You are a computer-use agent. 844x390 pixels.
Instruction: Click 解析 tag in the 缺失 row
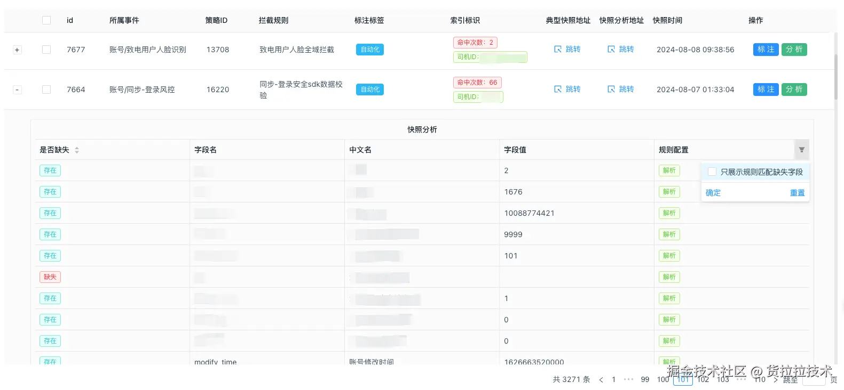click(669, 277)
